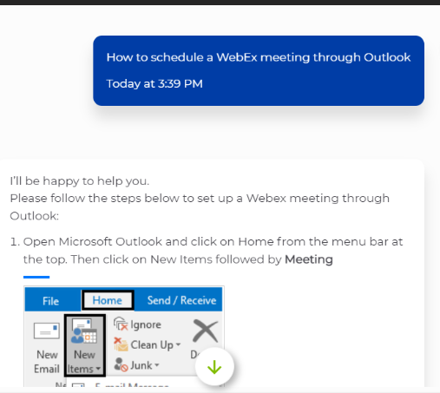
Task: Expand the Clean Up dropdown arrow
Action: [x=178, y=344]
